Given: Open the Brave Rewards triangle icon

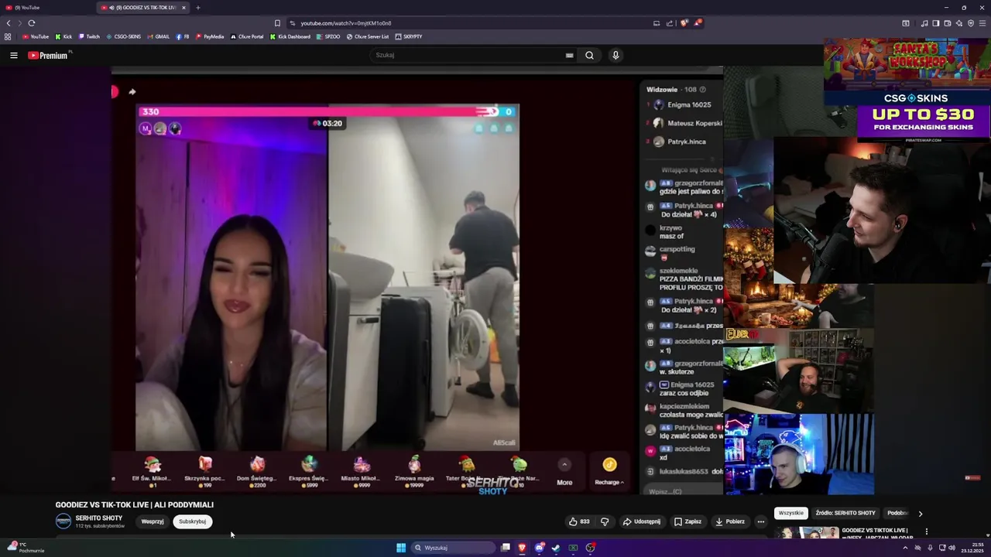Looking at the screenshot, I should click(698, 23).
